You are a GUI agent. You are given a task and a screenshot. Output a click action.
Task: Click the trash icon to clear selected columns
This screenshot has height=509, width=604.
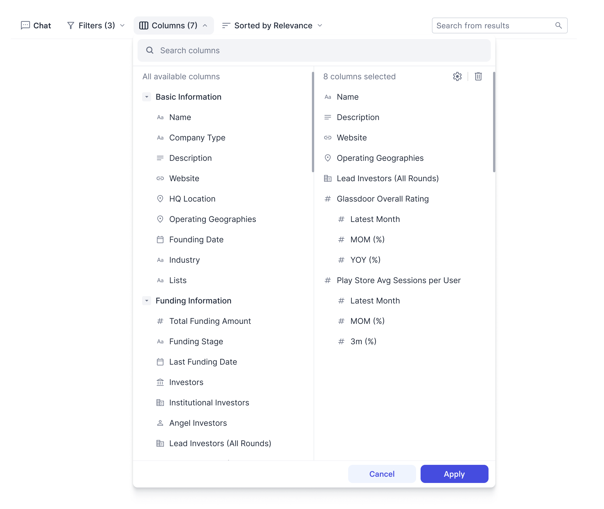[x=478, y=76]
